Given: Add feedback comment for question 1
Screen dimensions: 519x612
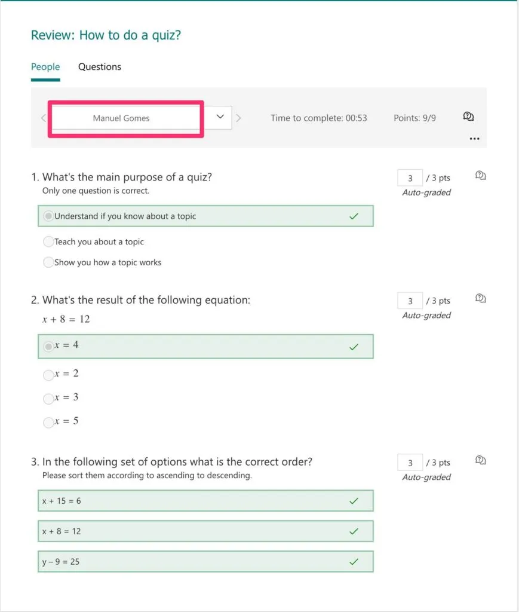Looking at the screenshot, I should (481, 176).
